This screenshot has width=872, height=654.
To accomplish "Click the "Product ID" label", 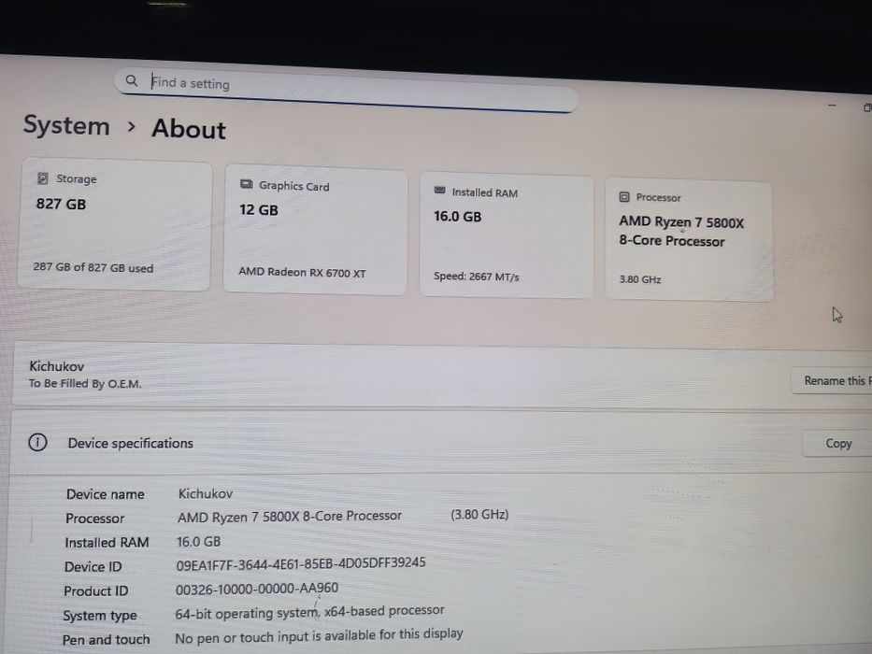I will [95, 591].
